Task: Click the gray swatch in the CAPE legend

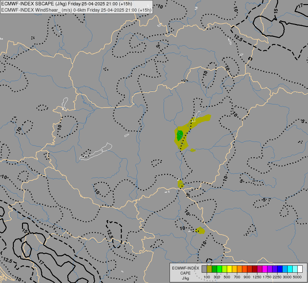Action: [204, 269]
